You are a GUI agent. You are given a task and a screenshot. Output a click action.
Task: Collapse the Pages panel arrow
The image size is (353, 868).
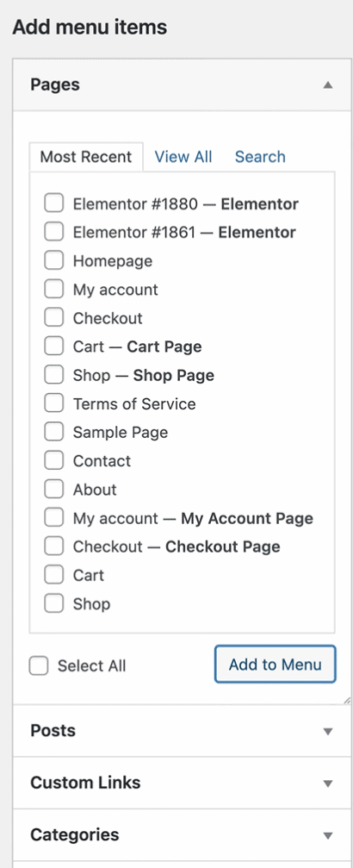[328, 85]
